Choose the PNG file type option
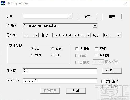130x100 pixels. (53, 55)
